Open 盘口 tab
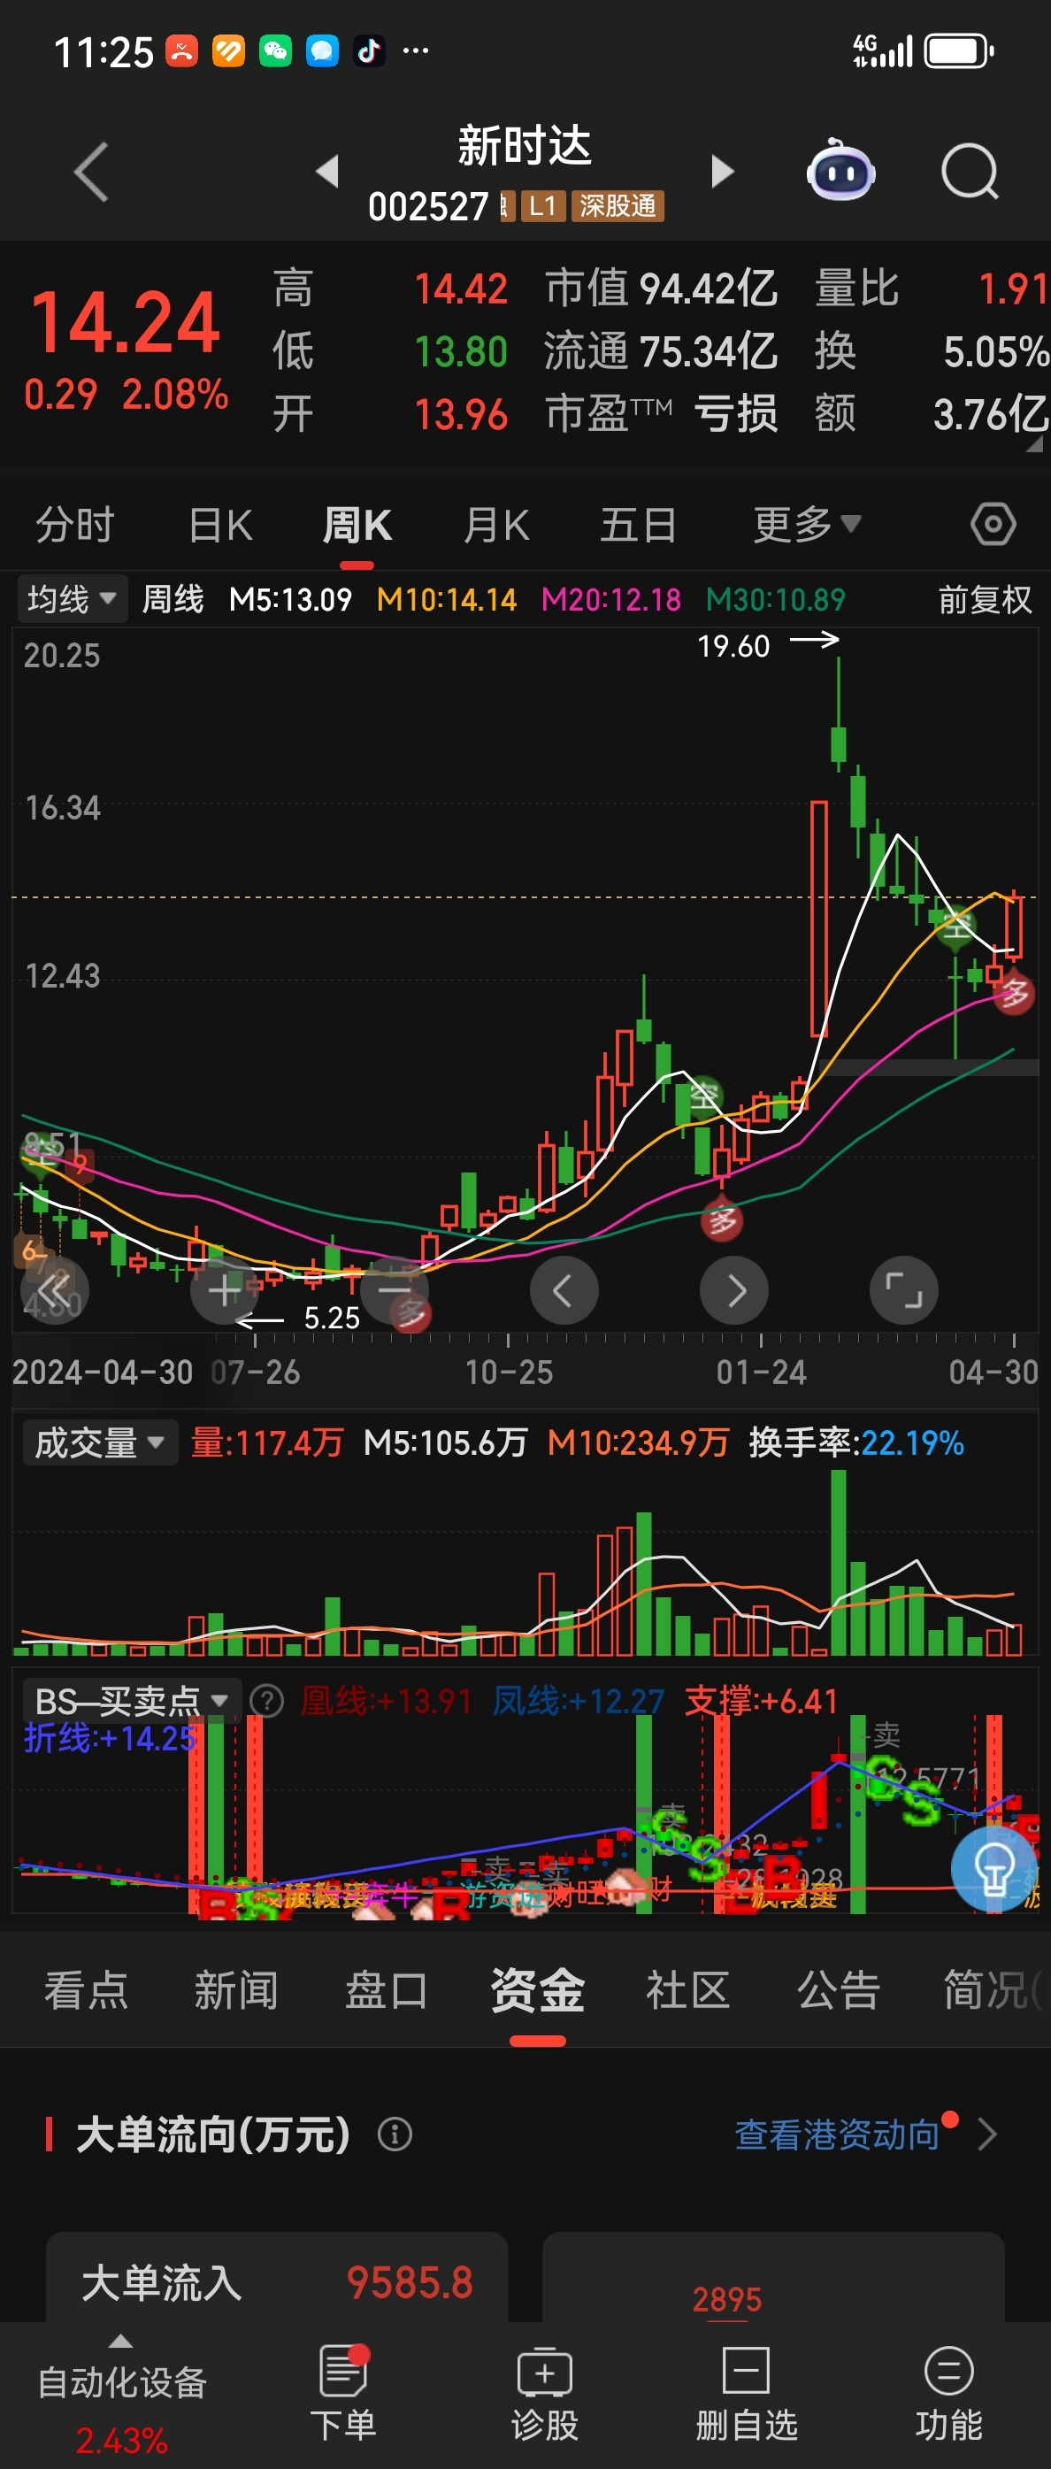 tap(386, 1989)
